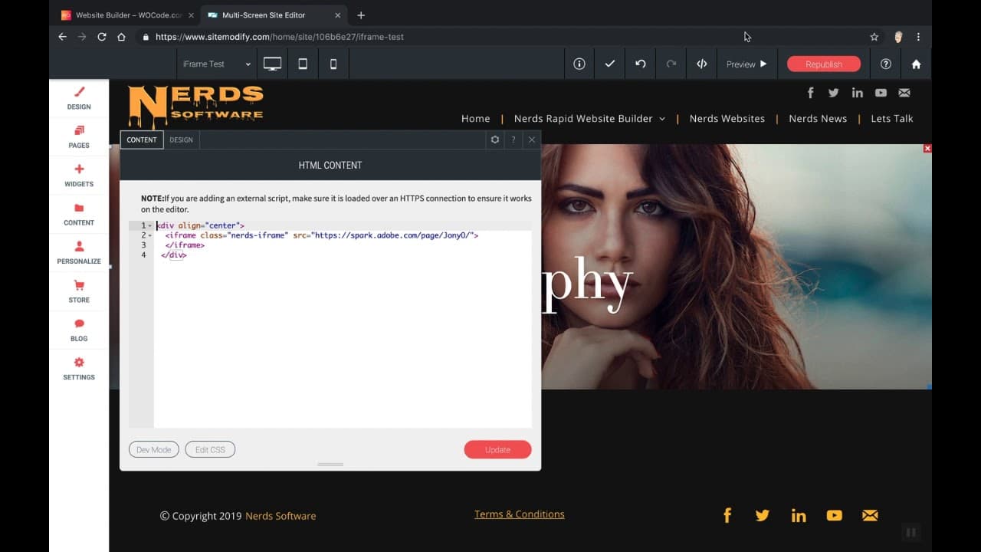Click the Facebook icon in footer

coord(727,515)
